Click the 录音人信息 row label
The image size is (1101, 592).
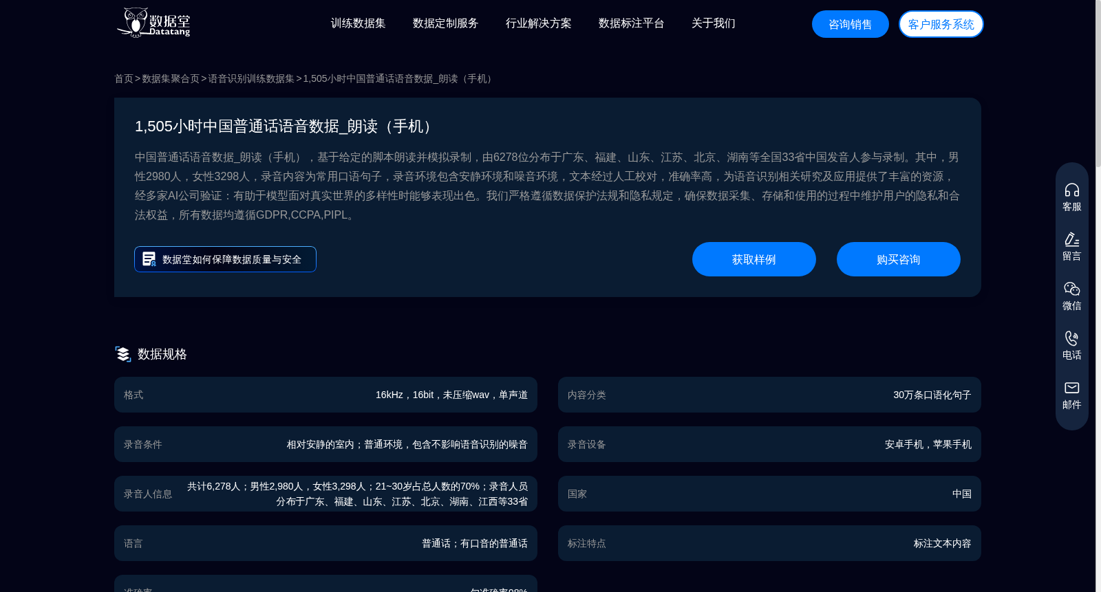click(148, 494)
